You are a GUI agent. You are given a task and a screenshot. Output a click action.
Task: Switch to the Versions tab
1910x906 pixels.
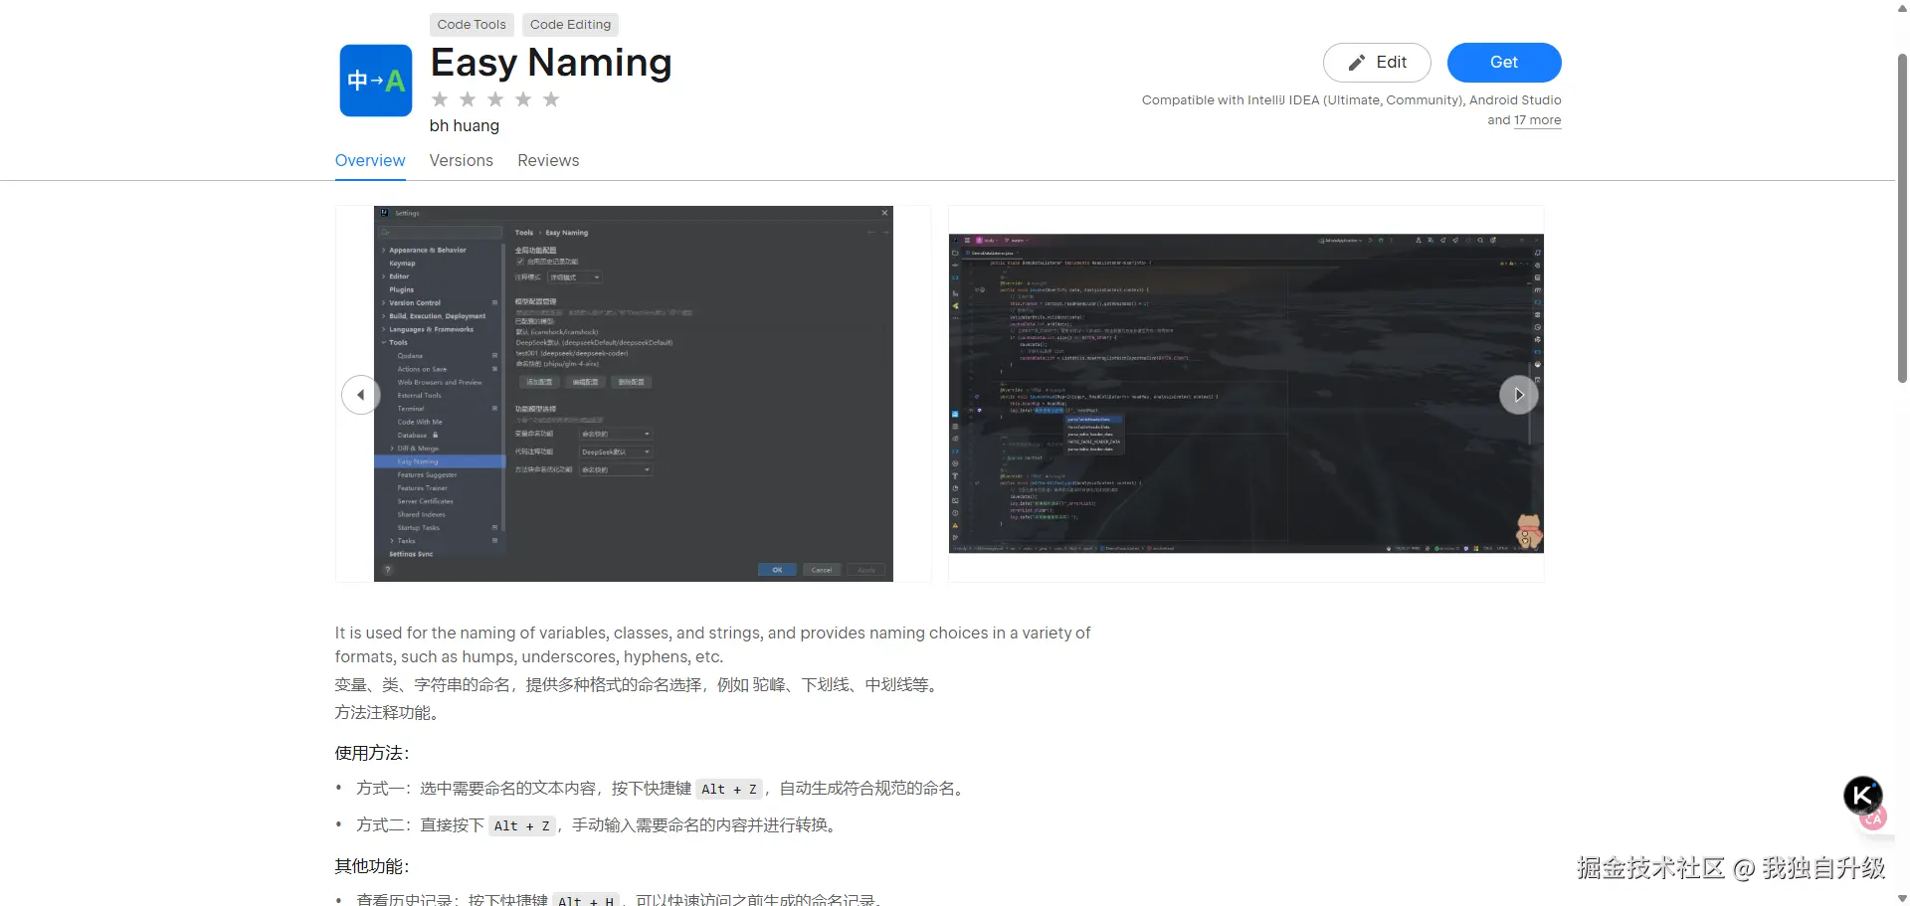pos(461,161)
